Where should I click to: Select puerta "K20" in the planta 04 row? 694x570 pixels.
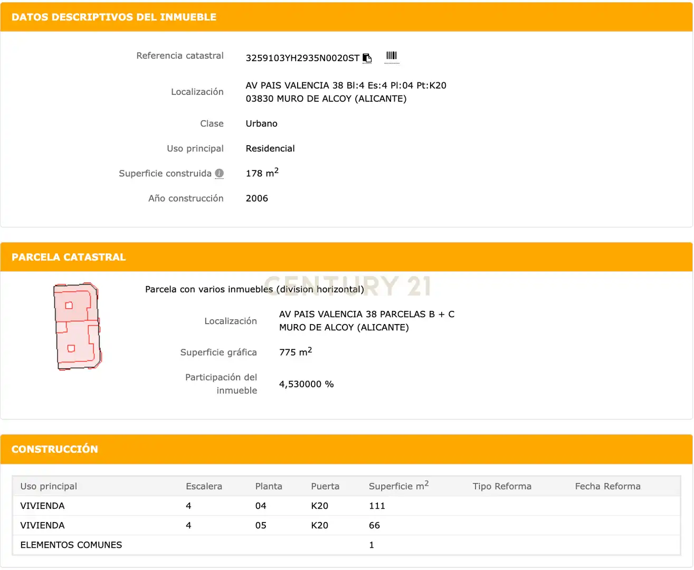(319, 506)
